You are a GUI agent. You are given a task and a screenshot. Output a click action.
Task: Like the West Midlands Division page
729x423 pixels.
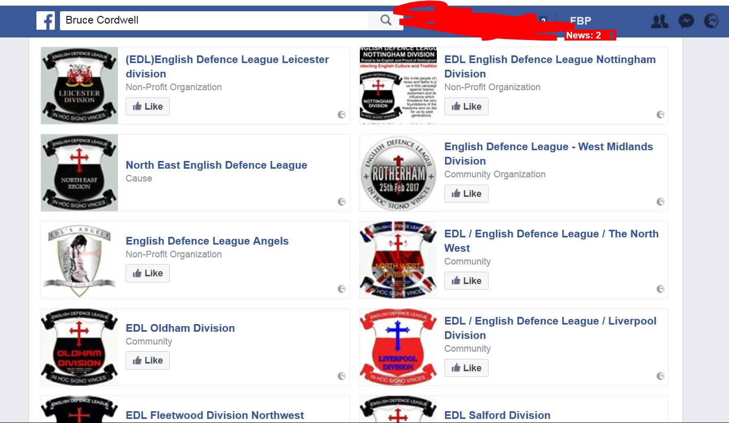coord(466,194)
